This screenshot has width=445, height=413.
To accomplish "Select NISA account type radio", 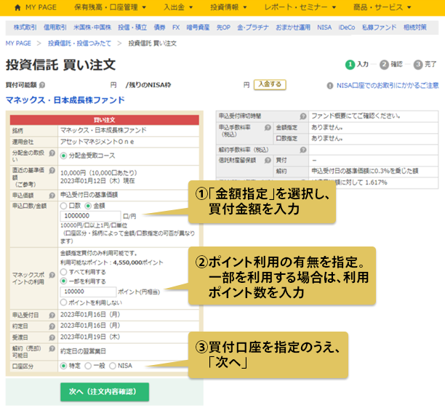I will pyautogui.click(x=112, y=365).
